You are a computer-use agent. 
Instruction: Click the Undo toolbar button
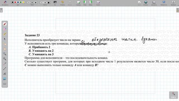pyautogui.click(x=62, y=3)
